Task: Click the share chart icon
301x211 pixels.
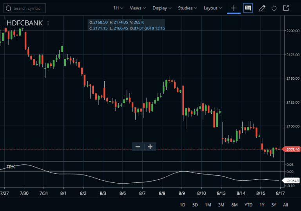Action: click(x=286, y=8)
